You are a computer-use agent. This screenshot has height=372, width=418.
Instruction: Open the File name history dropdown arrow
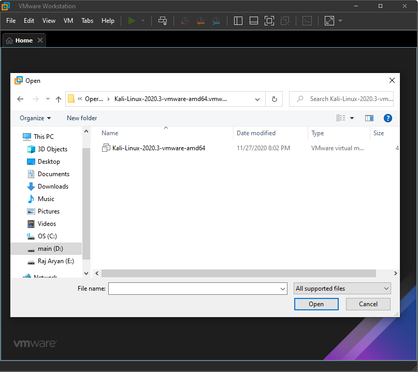283,289
